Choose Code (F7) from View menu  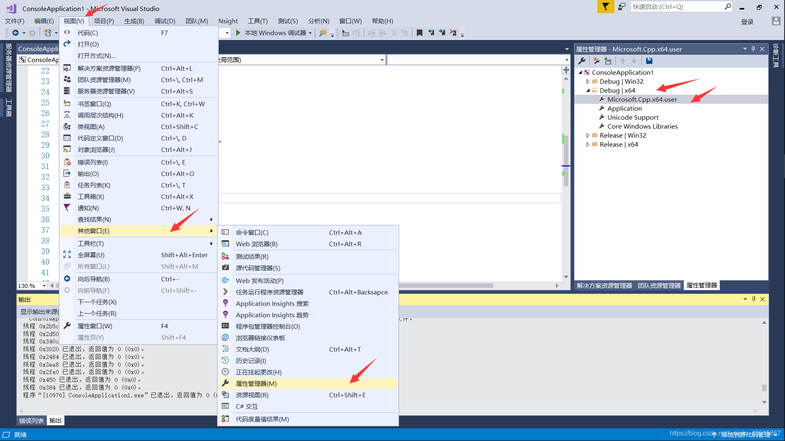click(x=139, y=33)
